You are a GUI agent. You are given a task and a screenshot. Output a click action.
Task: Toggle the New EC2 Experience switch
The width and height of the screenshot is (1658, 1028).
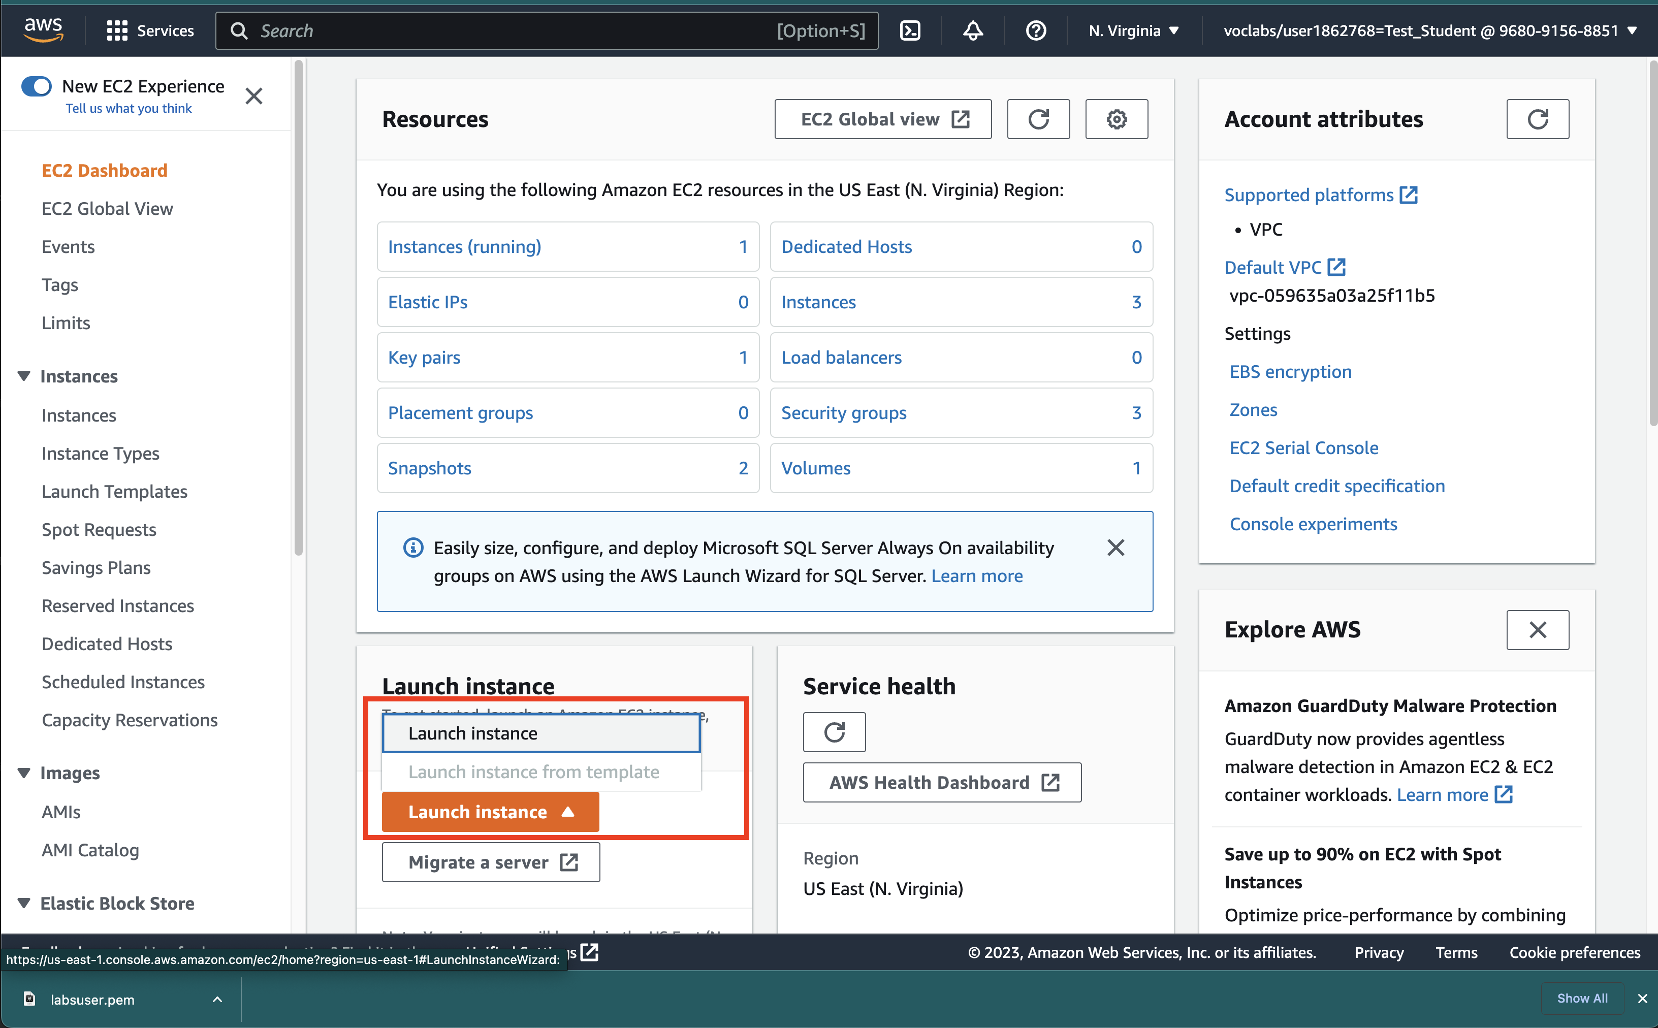click(37, 86)
